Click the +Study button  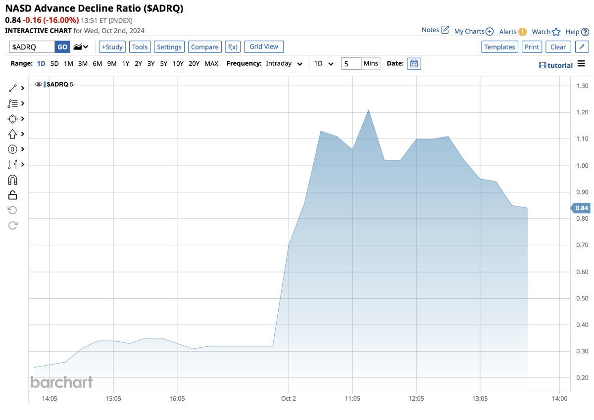point(112,47)
